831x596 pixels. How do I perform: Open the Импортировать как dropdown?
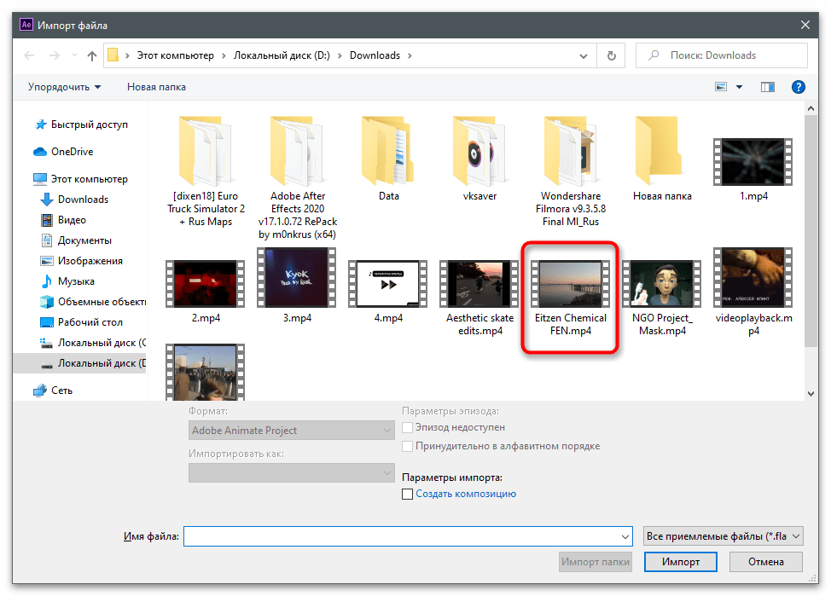(x=292, y=473)
